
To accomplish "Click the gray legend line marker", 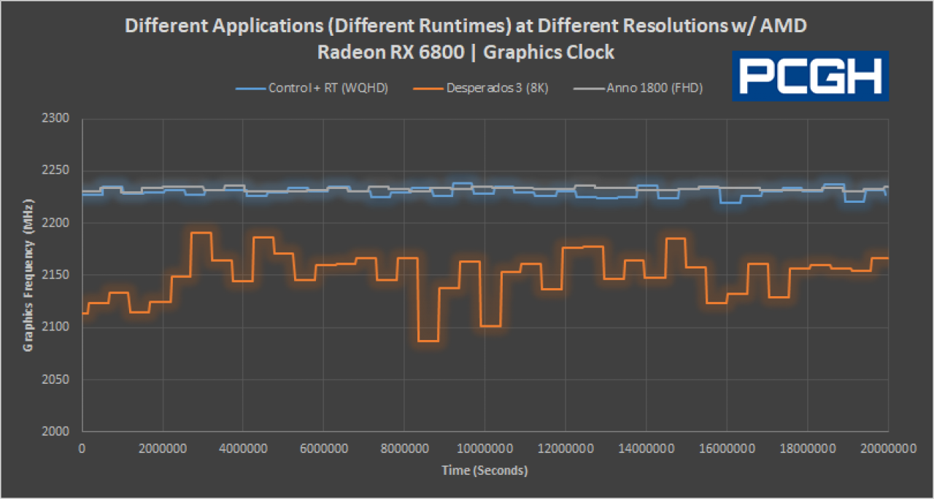I will coord(588,88).
